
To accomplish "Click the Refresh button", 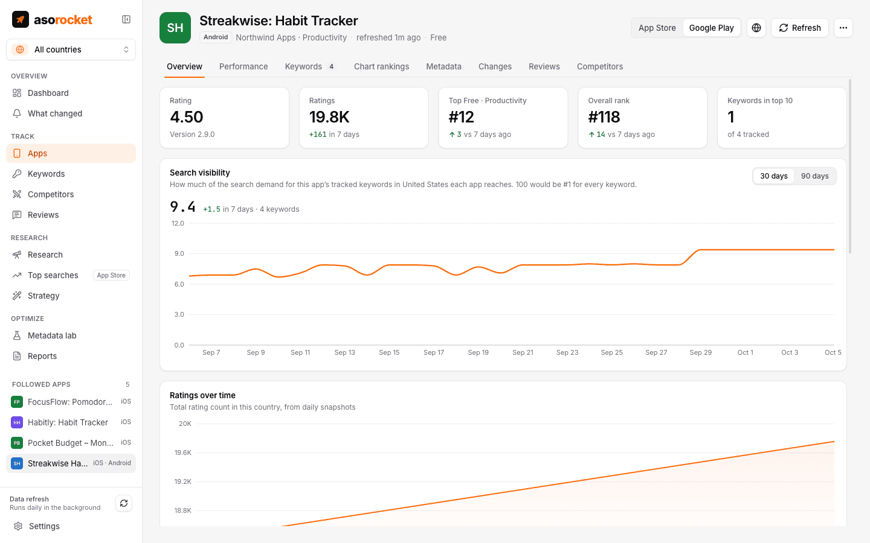I will pos(800,28).
